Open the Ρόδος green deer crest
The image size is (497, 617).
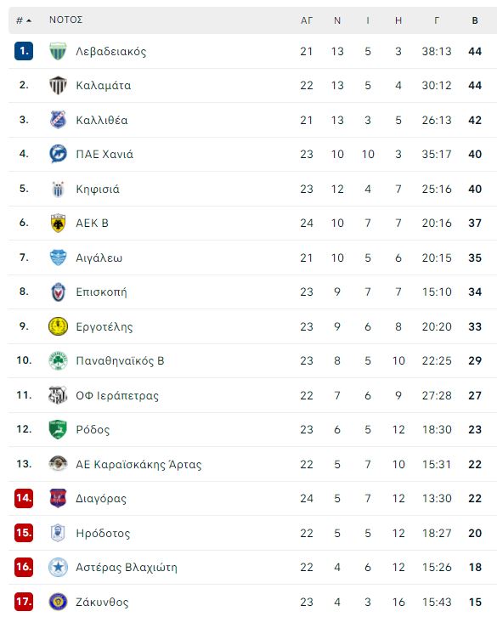tap(58, 430)
